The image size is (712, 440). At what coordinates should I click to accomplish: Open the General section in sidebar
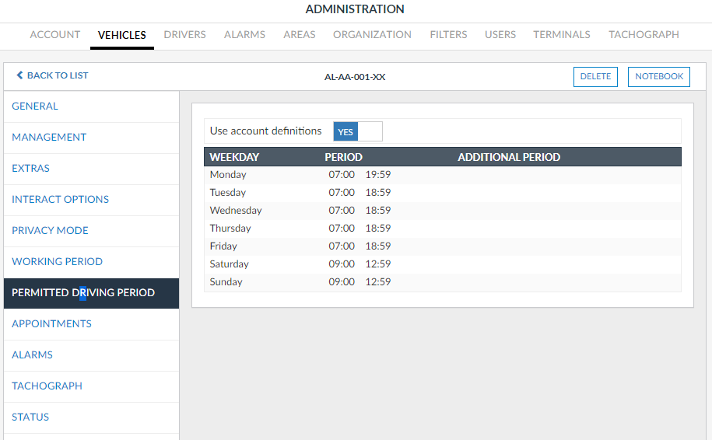pos(35,107)
